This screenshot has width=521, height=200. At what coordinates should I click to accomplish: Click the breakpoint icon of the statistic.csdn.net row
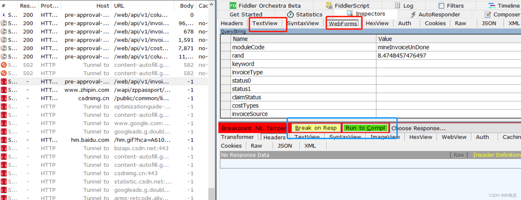(x=4, y=181)
